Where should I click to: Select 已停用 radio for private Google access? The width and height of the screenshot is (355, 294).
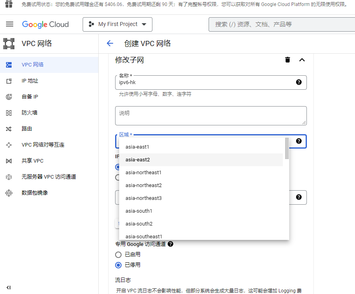[118, 265]
